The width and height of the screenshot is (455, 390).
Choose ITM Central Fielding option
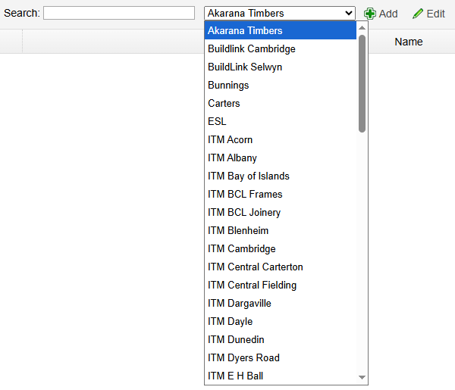tap(253, 285)
